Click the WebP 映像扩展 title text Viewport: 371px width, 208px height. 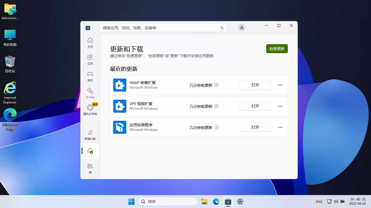pos(143,83)
